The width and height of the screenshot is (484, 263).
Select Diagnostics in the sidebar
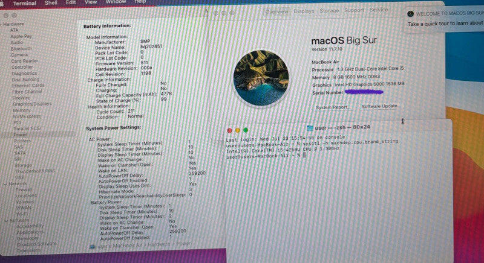[x=24, y=73]
